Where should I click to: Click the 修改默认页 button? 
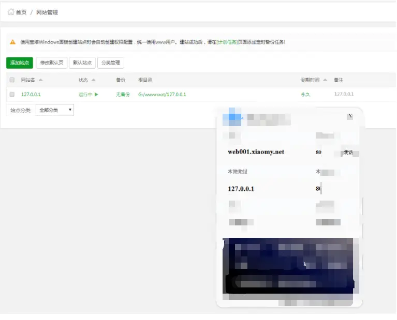point(52,63)
